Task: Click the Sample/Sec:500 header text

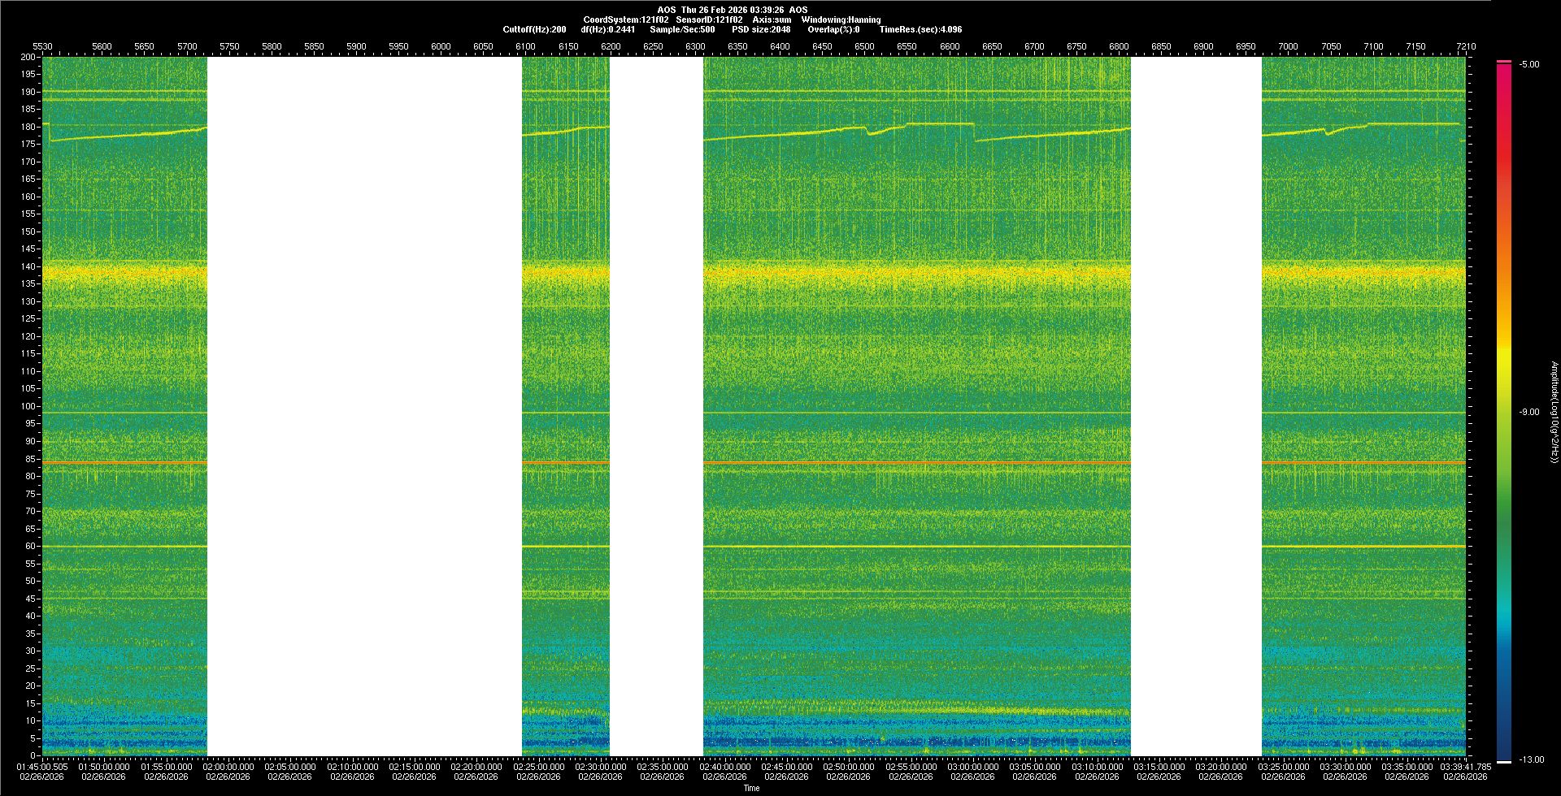Action: tap(682, 29)
